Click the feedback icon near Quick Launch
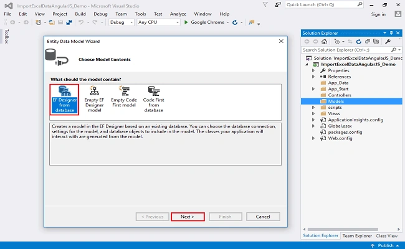 pyautogui.click(x=278, y=4)
